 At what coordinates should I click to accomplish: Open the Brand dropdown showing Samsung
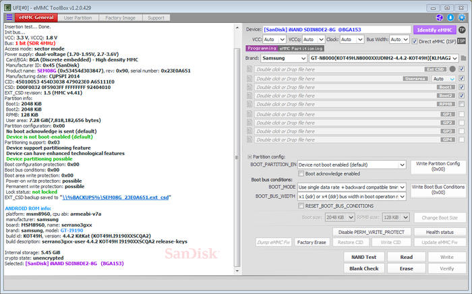click(283, 59)
